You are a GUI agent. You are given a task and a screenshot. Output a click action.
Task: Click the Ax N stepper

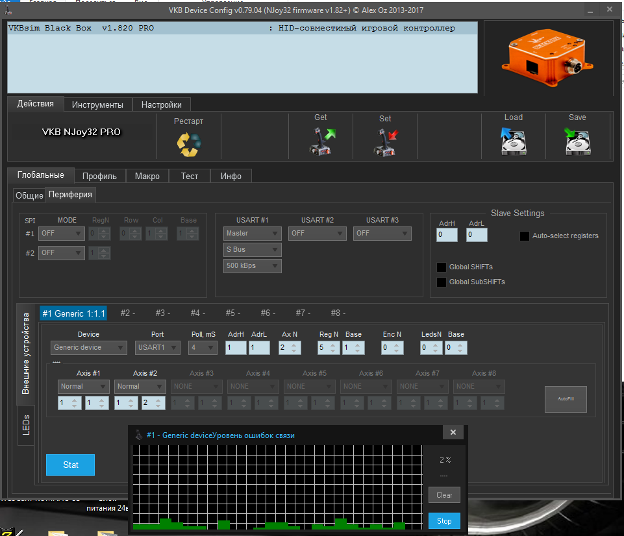click(x=290, y=348)
